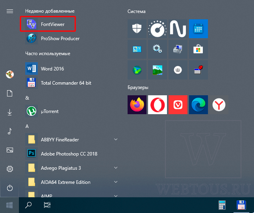
Task: Click the 'A' letter header
Action: click(27, 126)
